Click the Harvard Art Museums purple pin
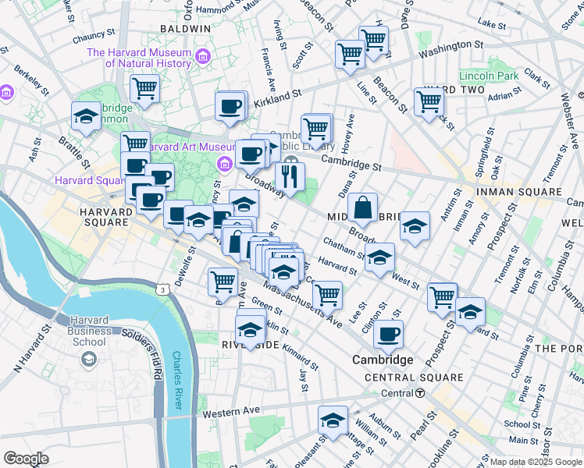 [225, 164]
